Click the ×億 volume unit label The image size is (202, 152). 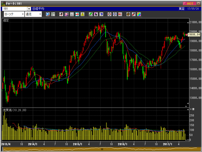(192, 109)
